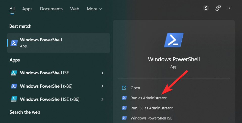Open the three-dot options menu
Screen dimensions: 242x123
point(230,8)
